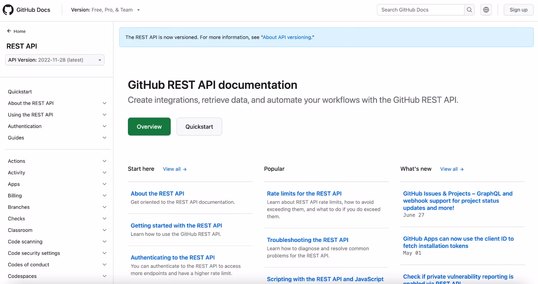Click the Sign up button
Viewport: 538px width, 284px height.
[518, 10]
